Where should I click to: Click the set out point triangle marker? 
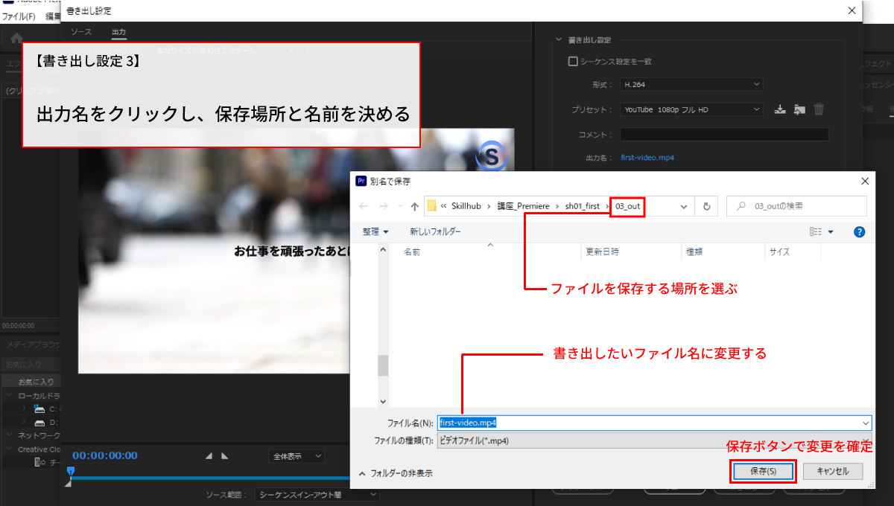(x=225, y=456)
